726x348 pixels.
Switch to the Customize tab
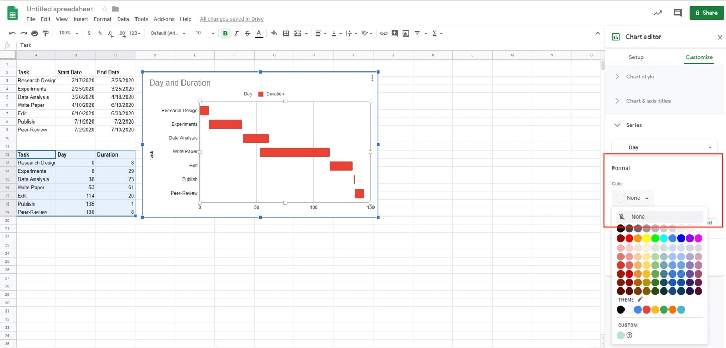pyautogui.click(x=699, y=57)
